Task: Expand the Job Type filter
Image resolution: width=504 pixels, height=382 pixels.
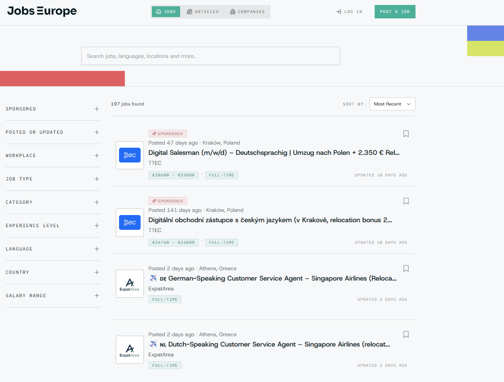Action: pyautogui.click(x=53, y=179)
